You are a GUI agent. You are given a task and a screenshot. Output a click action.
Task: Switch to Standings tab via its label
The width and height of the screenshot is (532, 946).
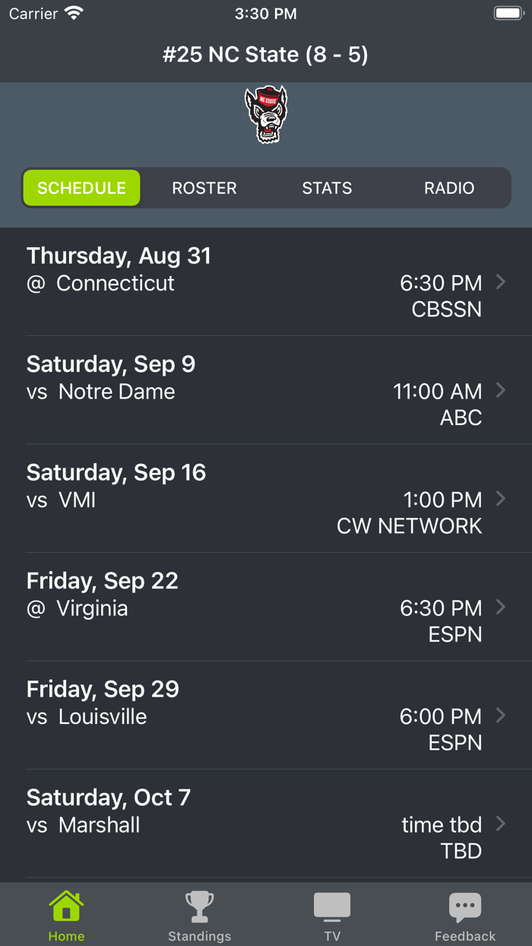point(199,936)
